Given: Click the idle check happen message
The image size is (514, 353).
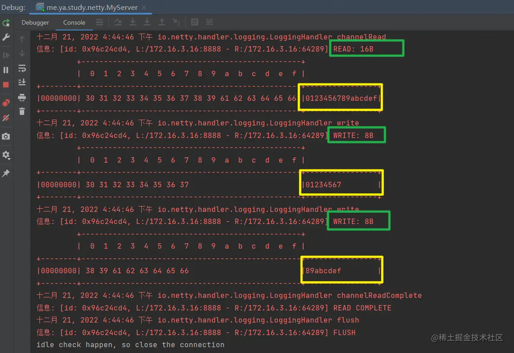Looking at the screenshot, I should pos(131,345).
